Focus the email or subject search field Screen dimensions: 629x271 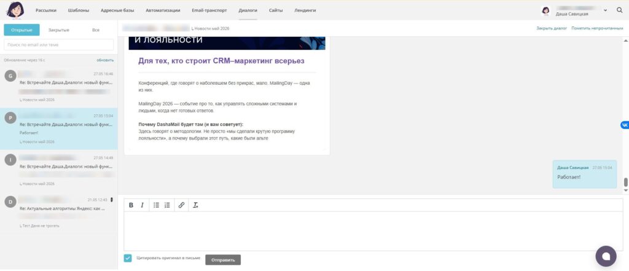[x=59, y=45]
